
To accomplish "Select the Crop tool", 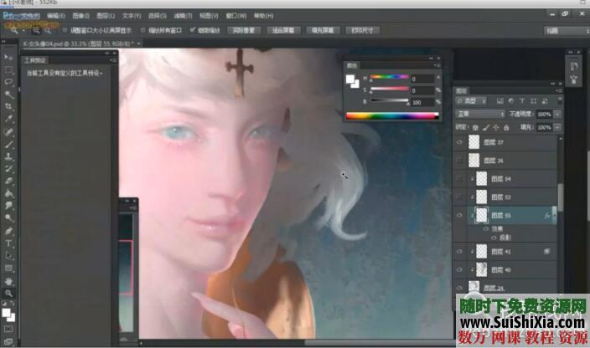I will coord(8,107).
